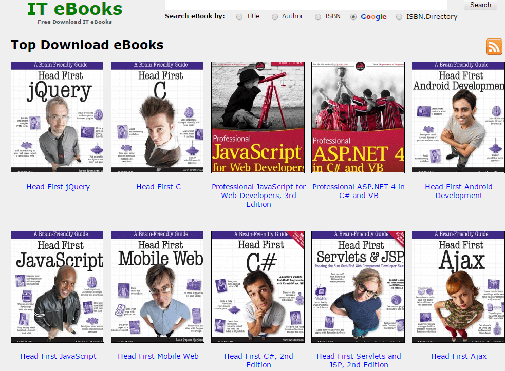Open the Head First Android Development cover
505x371 pixels.
pos(458,118)
